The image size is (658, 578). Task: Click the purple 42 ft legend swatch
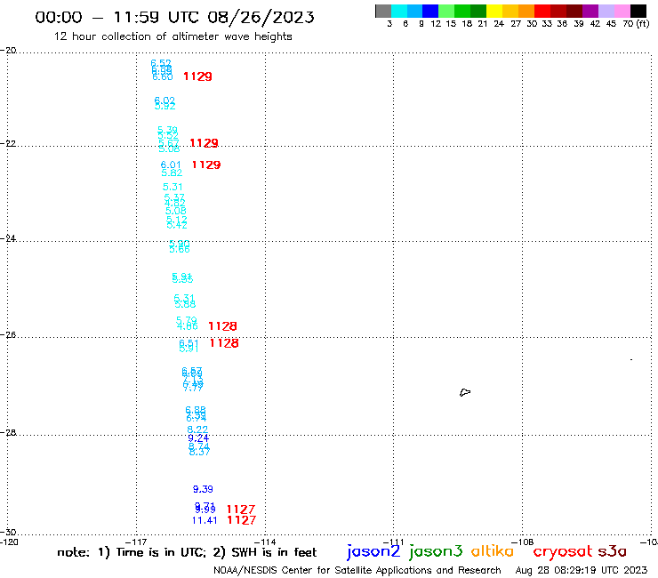pyautogui.click(x=590, y=11)
